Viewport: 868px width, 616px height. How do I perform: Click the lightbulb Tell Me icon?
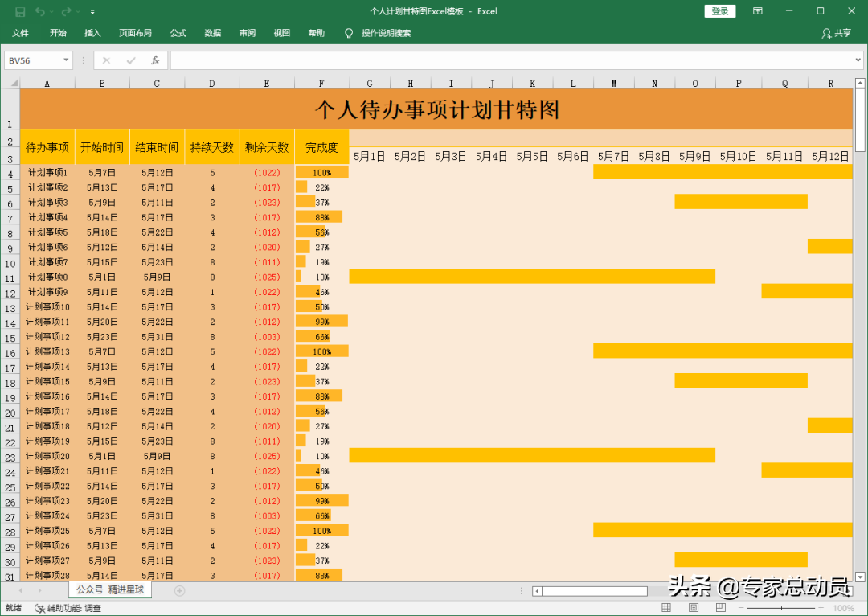click(x=349, y=34)
